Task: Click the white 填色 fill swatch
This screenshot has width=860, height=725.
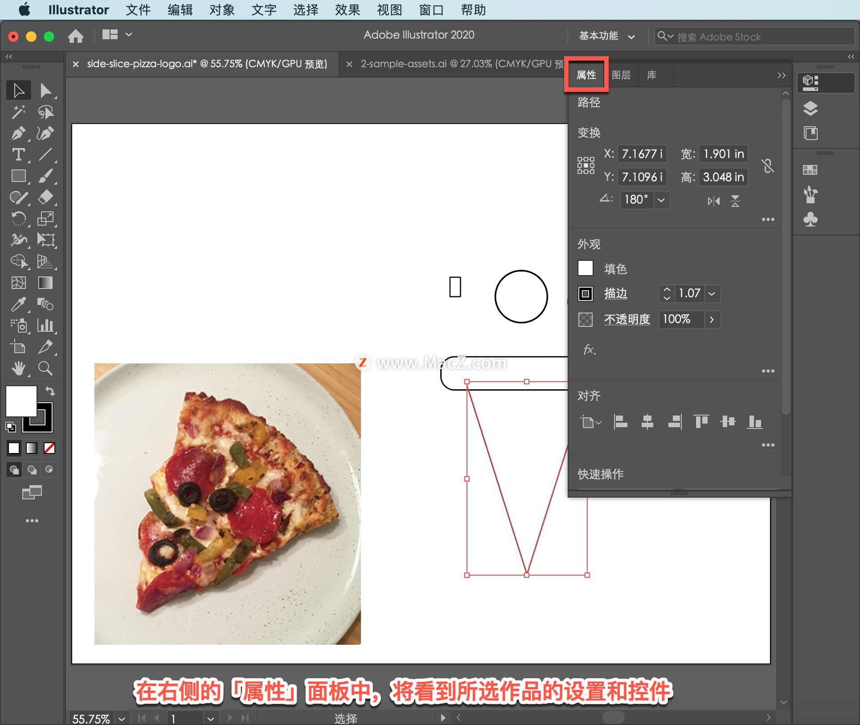Action: [585, 268]
